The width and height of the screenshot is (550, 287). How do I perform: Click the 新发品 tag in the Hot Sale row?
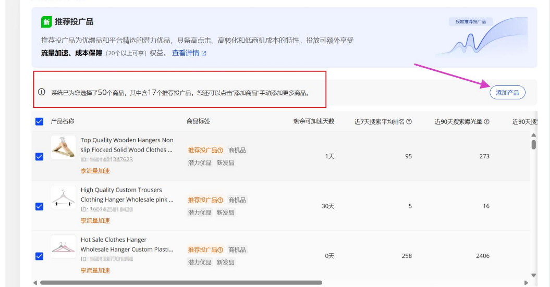pos(225,263)
